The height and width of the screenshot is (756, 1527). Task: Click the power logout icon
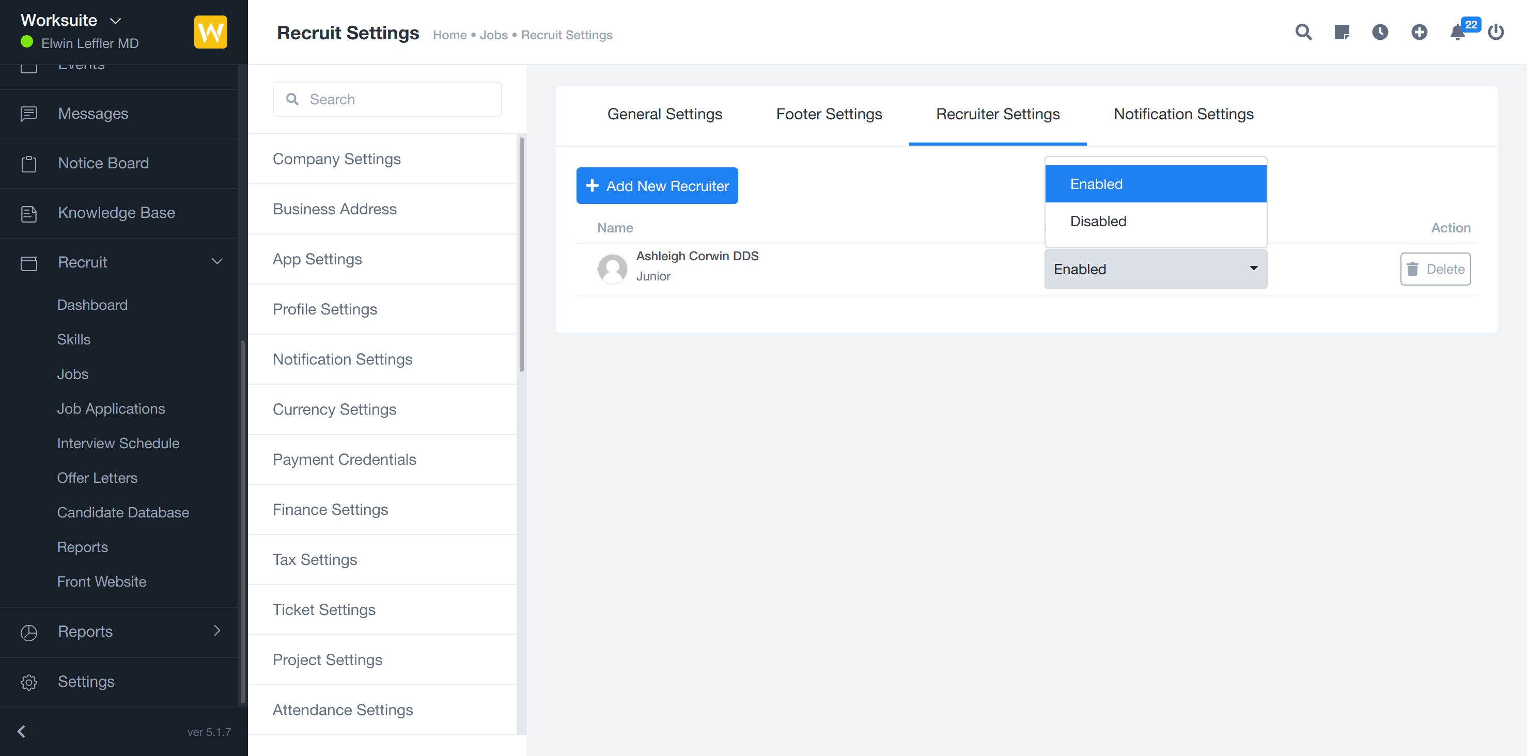click(x=1496, y=32)
